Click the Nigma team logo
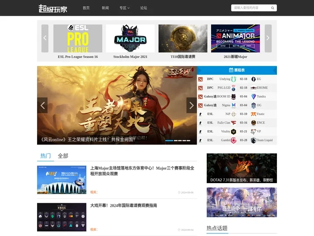This screenshot has width=314, height=236. point(233,105)
